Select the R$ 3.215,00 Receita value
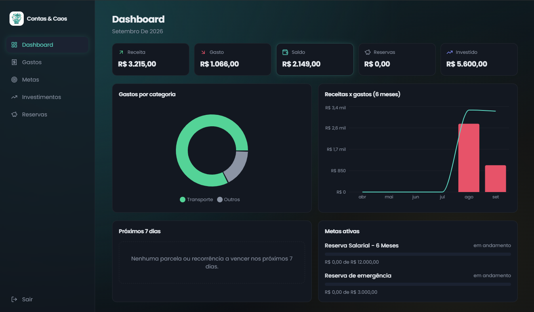 [x=137, y=64]
